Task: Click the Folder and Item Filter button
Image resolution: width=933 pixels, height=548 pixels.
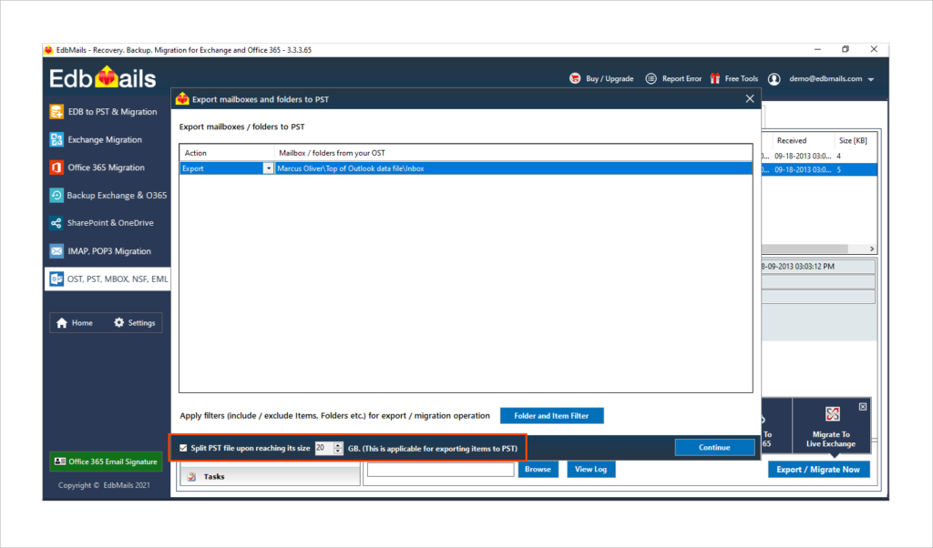Action: tap(551, 416)
